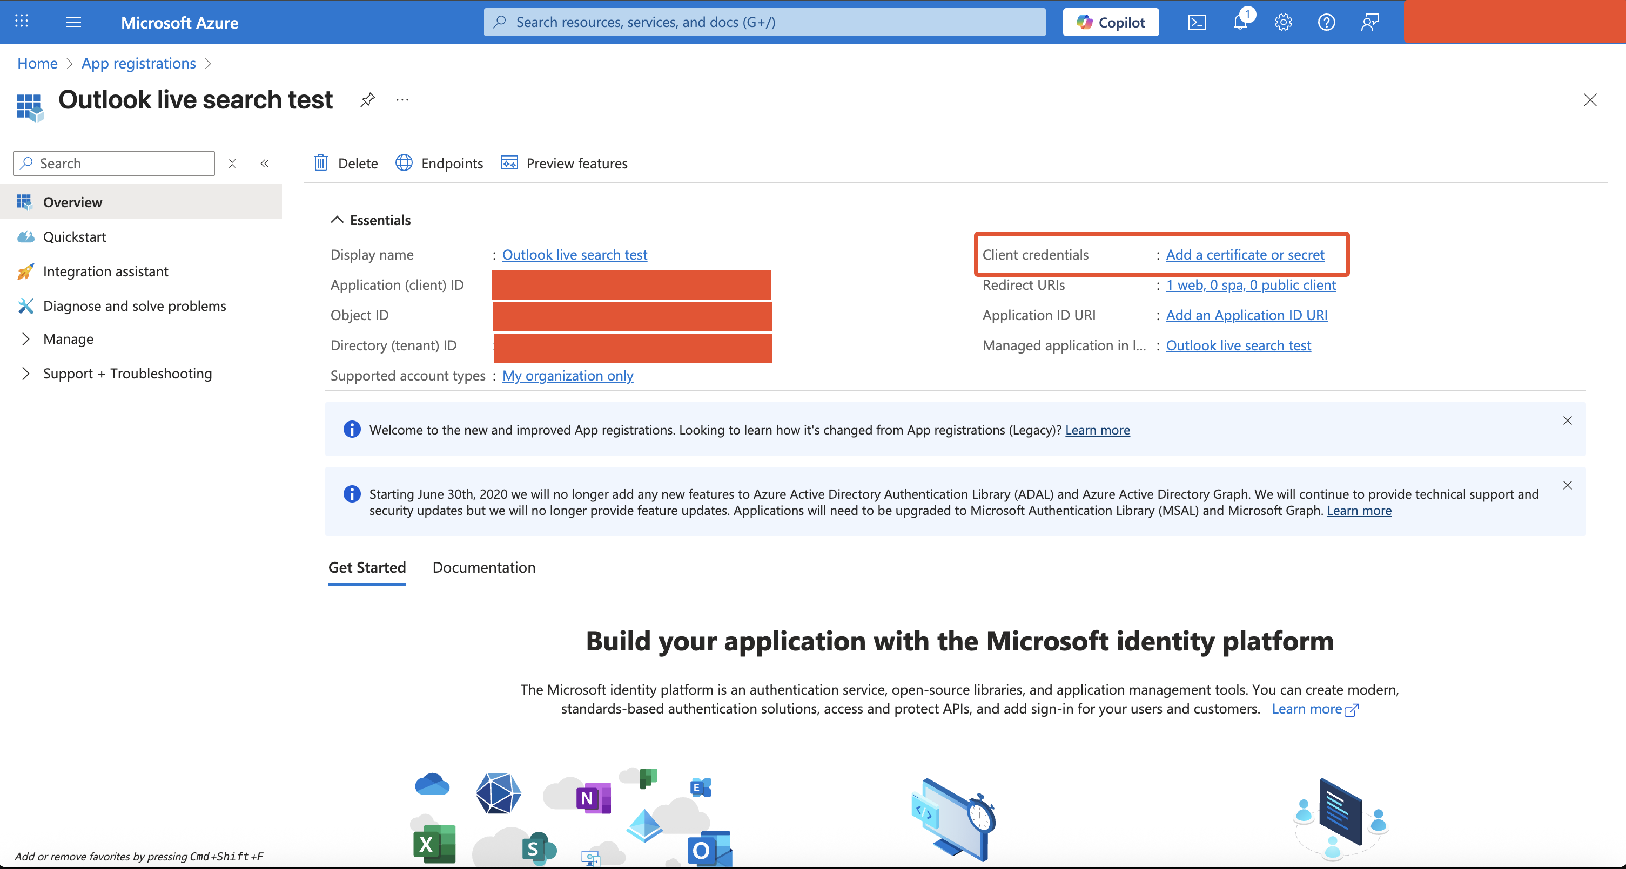Open Endpoints from the toolbar

[439, 164]
